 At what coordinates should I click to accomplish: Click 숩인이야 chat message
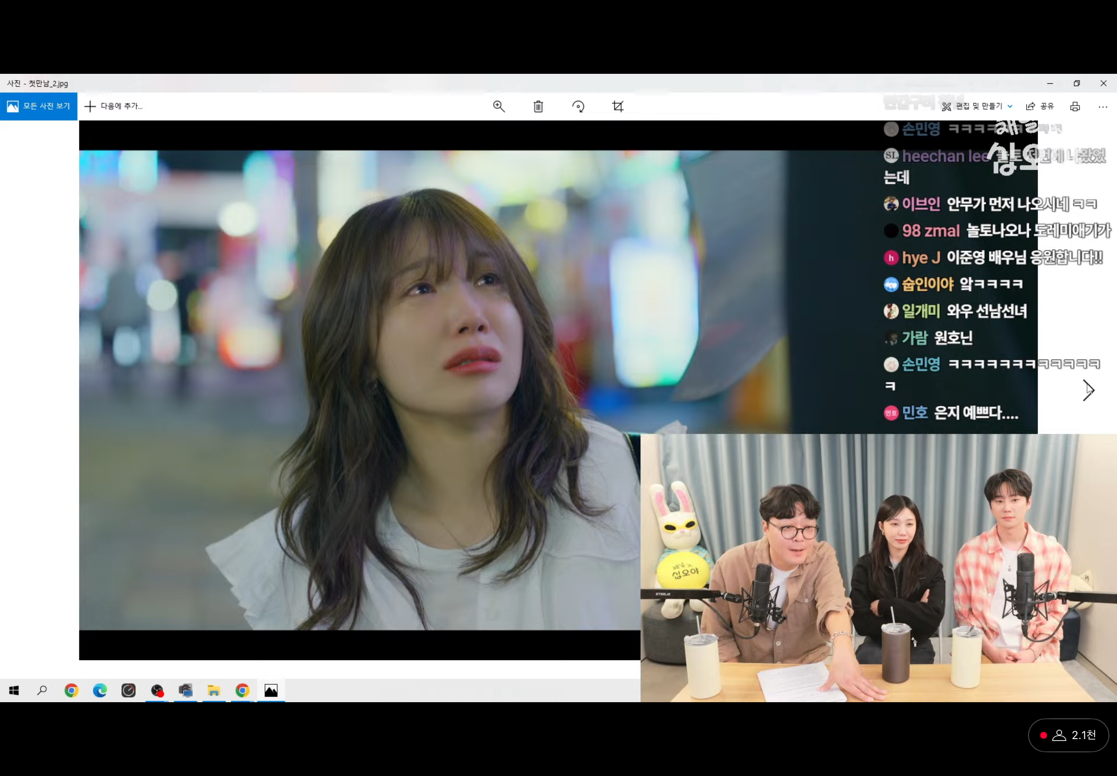pyautogui.click(x=953, y=284)
